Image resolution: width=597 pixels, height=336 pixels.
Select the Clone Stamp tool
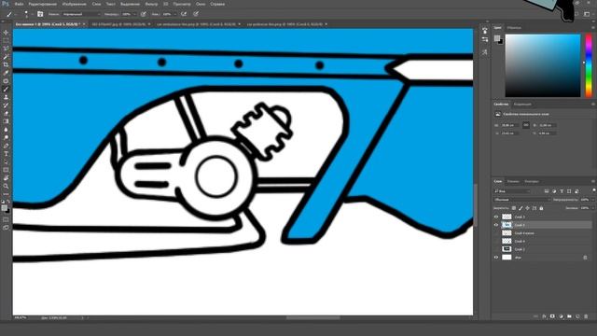[x=6, y=97]
